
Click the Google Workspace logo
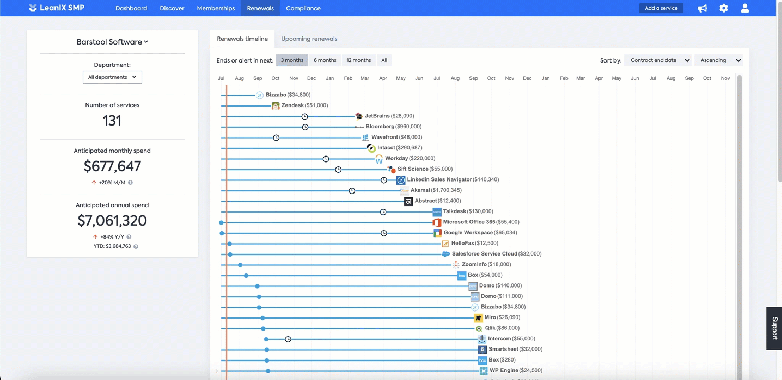pyautogui.click(x=437, y=233)
